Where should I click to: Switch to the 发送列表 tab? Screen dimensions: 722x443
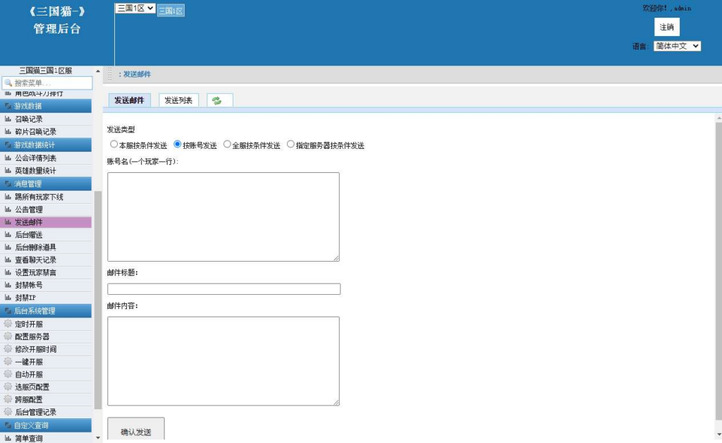click(x=179, y=100)
